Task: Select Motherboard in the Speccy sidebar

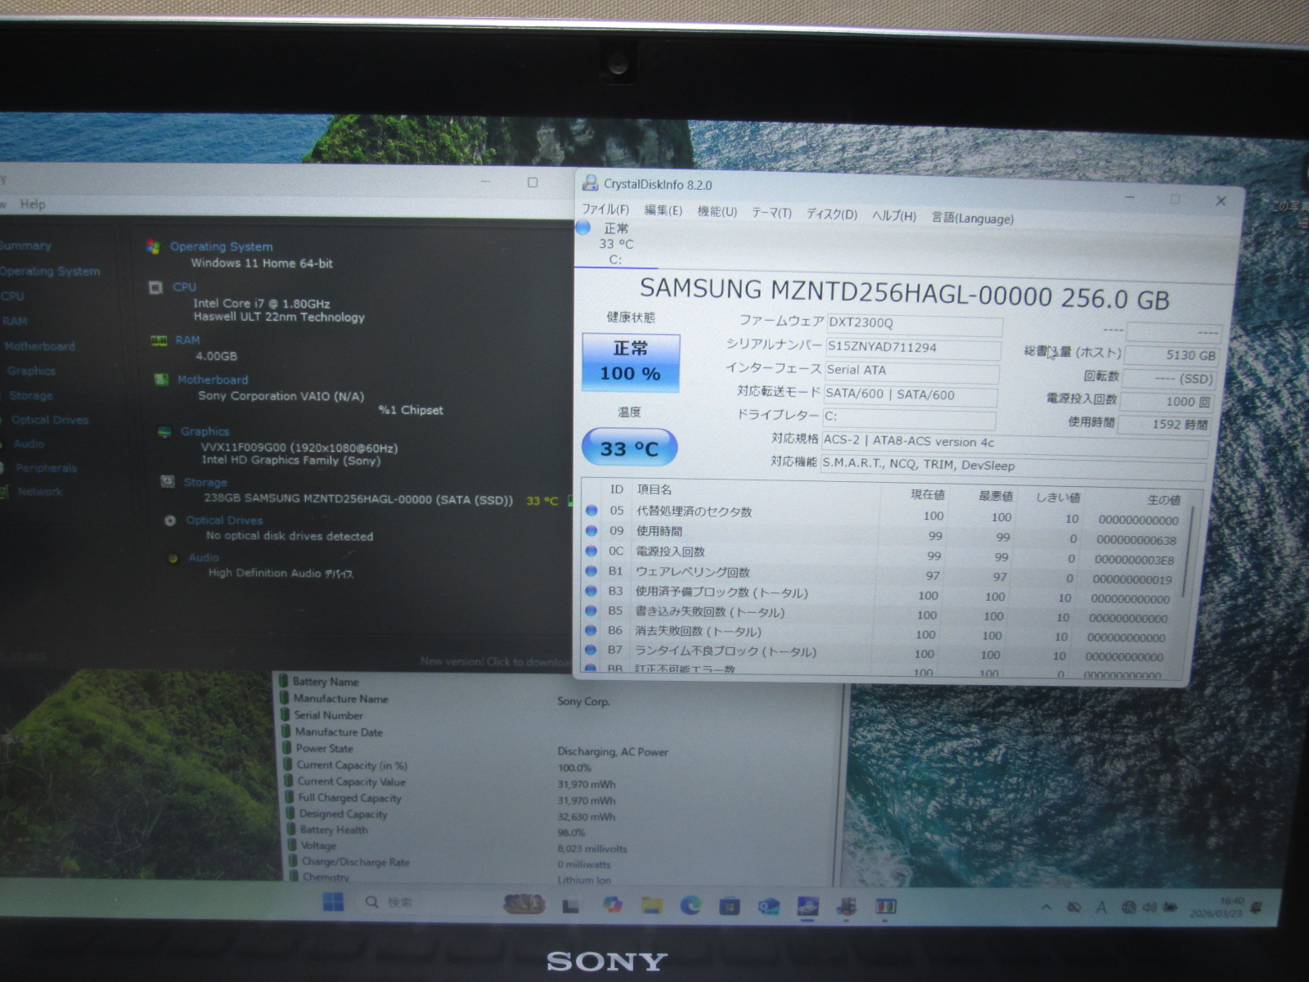Action: point(39,346)
